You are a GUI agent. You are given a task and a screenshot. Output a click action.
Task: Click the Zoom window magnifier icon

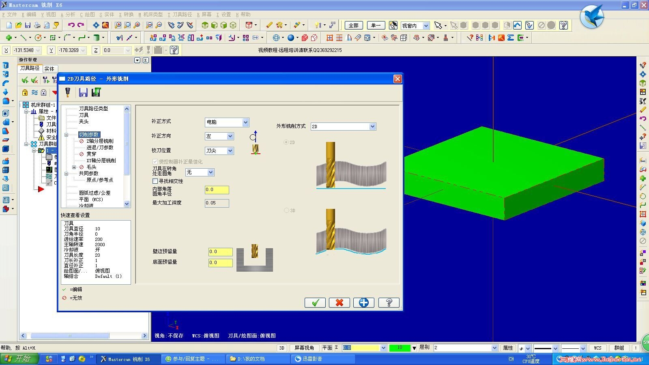(x=118, y=25)
